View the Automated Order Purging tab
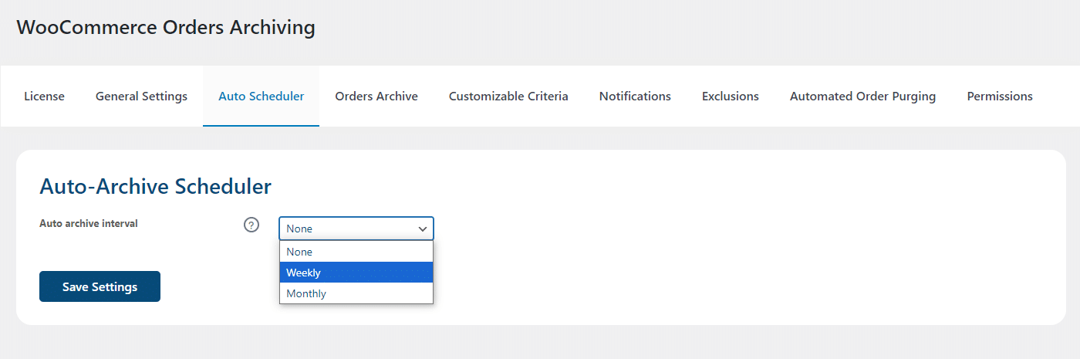The height and width of the screenshot is (359, 1080). click(862, 97)
